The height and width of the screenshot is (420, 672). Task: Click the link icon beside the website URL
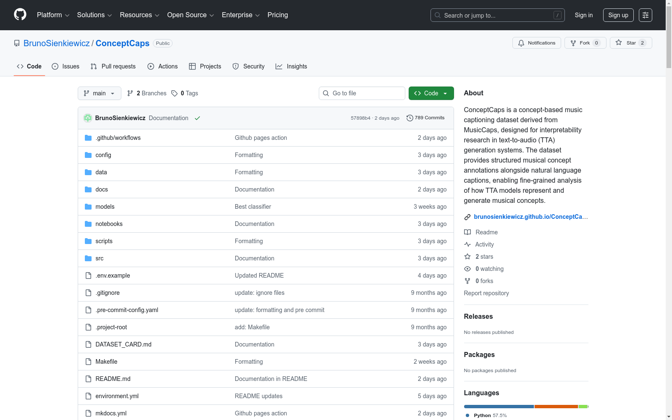coord(467,217)
